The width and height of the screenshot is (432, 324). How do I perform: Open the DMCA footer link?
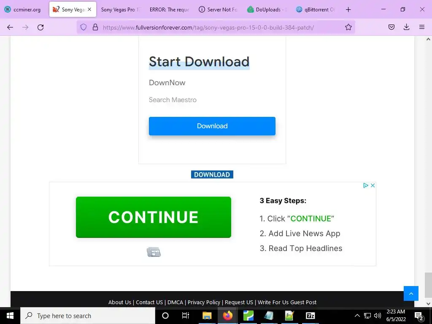175,302
